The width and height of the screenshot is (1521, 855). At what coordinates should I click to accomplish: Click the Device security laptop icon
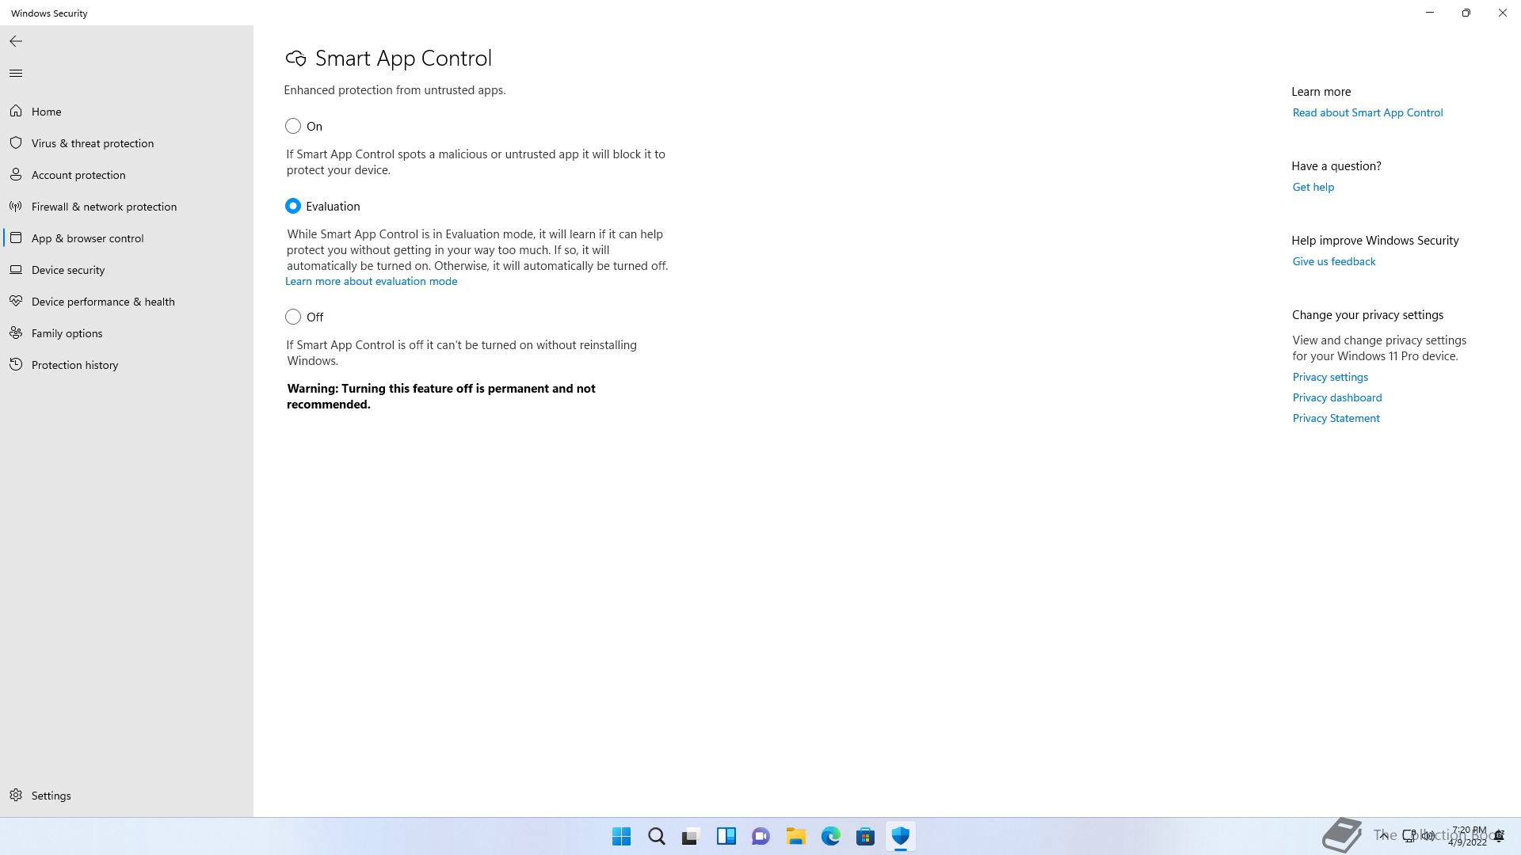click(16, 269)
